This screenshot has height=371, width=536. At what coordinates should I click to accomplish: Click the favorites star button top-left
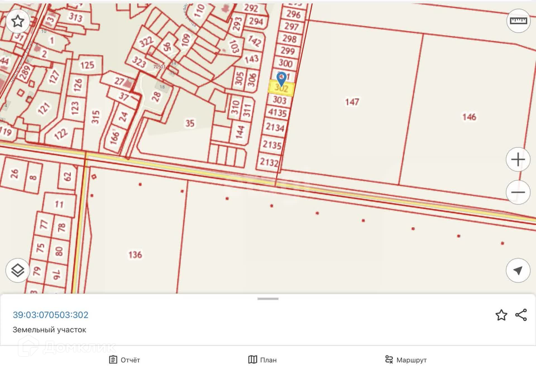point(18,21)
